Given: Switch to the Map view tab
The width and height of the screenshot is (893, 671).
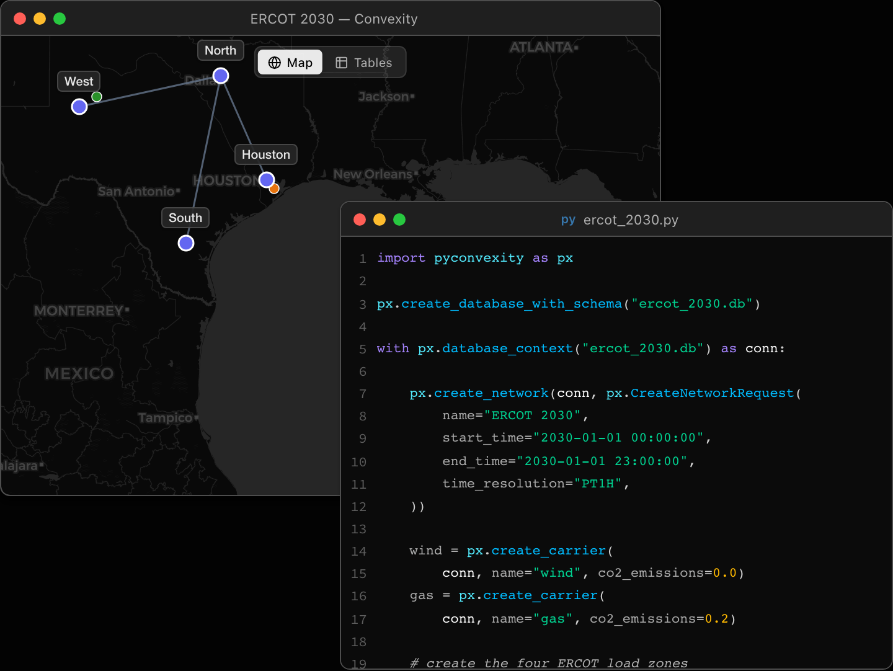Looking at the screenshot, I should 290,63.
